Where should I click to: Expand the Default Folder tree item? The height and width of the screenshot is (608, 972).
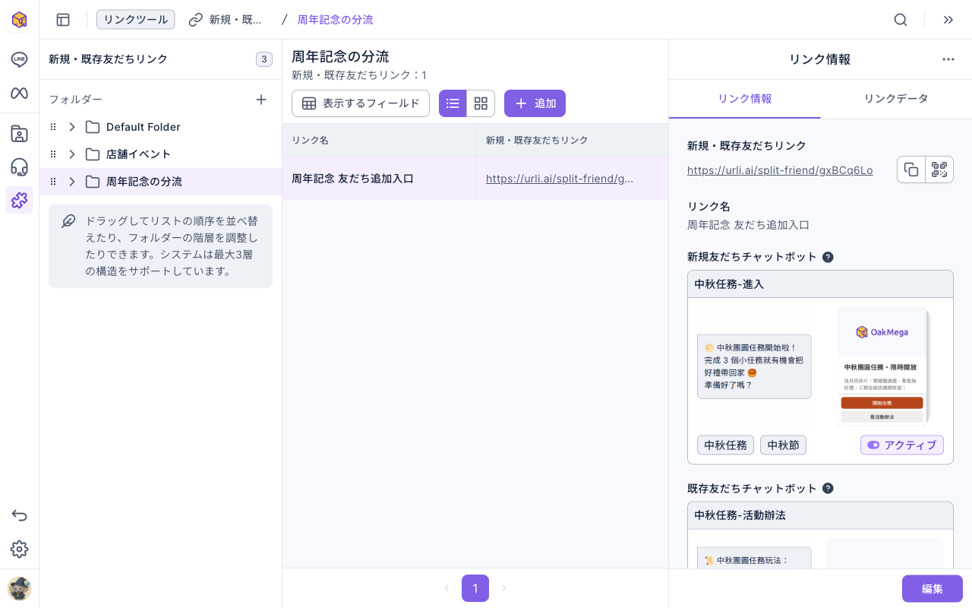tap(72, 127)
